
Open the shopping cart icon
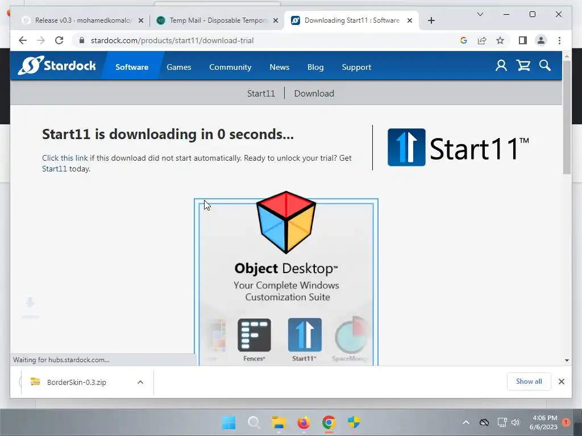pyautogui.click(x=523, y=66)
